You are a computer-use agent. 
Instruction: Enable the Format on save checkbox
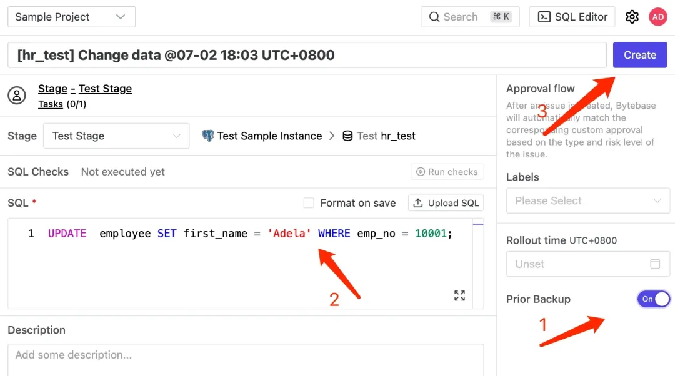pyautogui.click(x=309, y=203)
